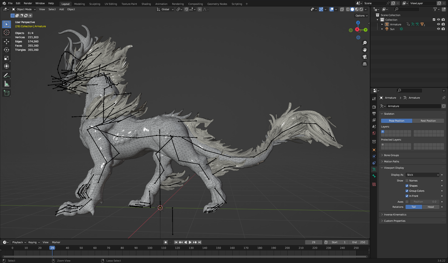Open the Render menu
Viewport: 448px width, 263px height.
[x=28, y=3]
